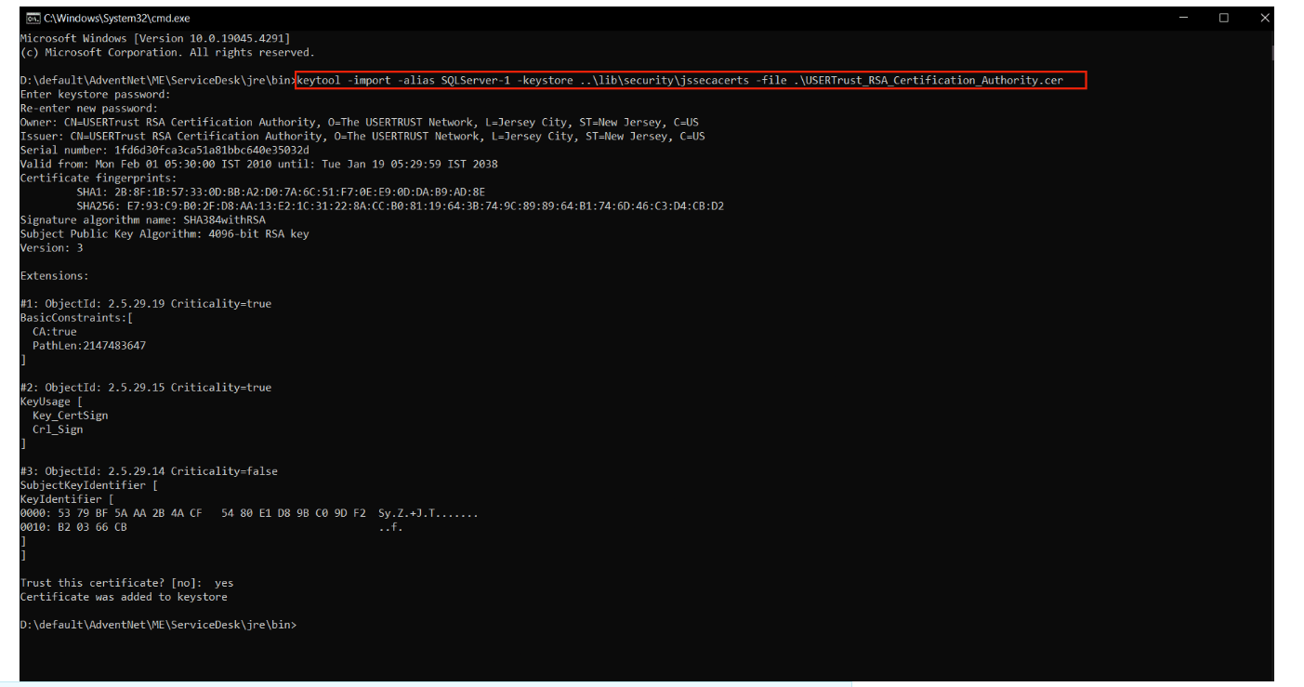1304x687 pixels.
Task: Click the Issuer: CN=USERTrust line
Action: 362,137
